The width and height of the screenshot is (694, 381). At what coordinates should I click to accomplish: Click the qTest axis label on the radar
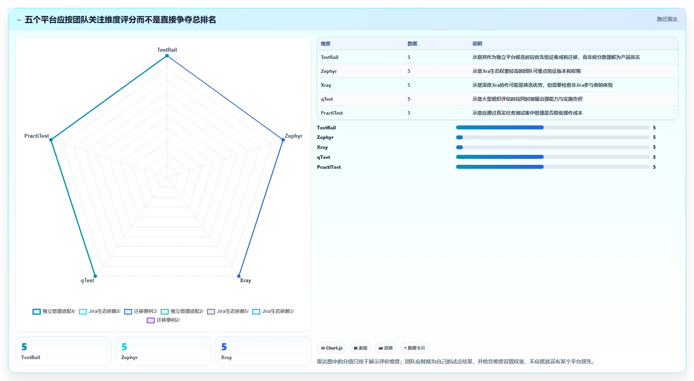tap(87, 281)
